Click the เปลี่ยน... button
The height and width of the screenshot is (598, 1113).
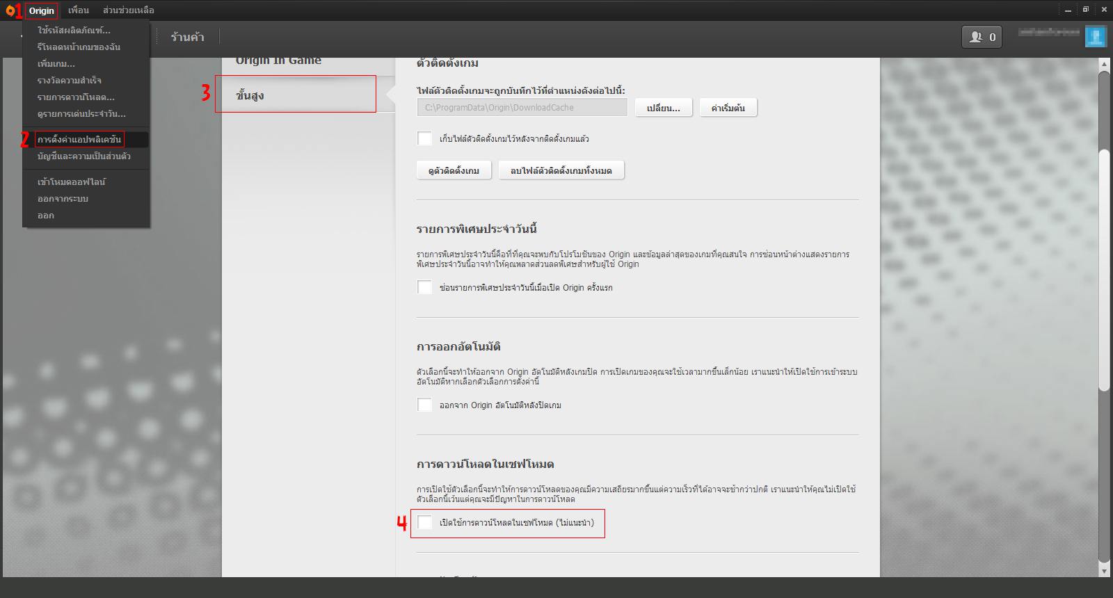[664, 108]
